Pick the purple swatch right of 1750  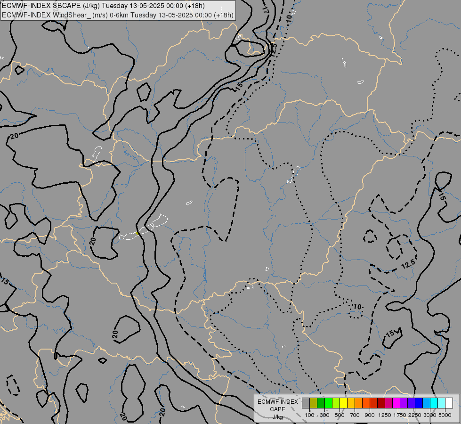[x=404, y=403]
